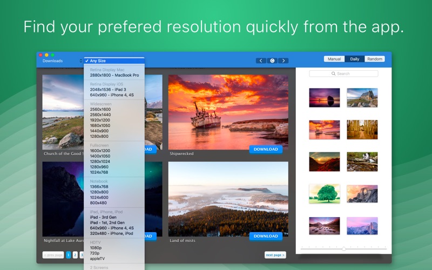Choose iPad - 3rd Gen size
432x270 pixels.
pos(114,218)
